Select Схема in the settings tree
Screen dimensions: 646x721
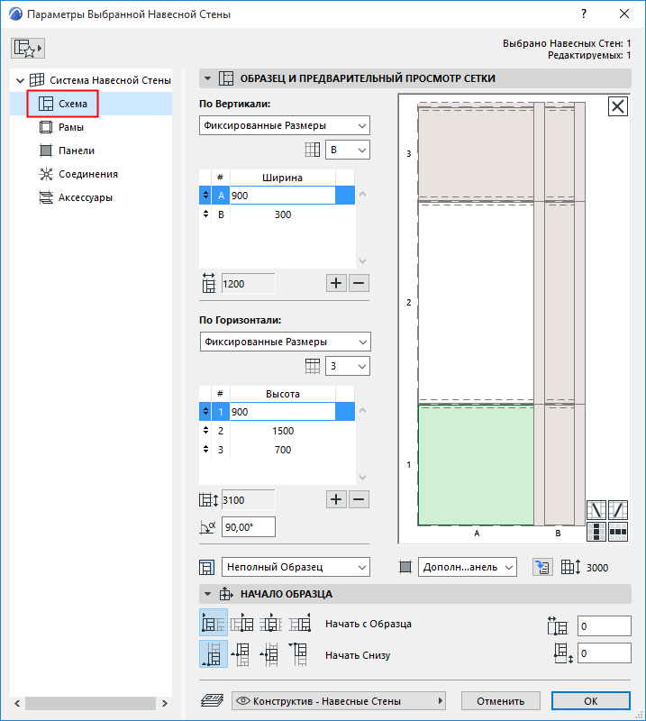tap(63, 104)
